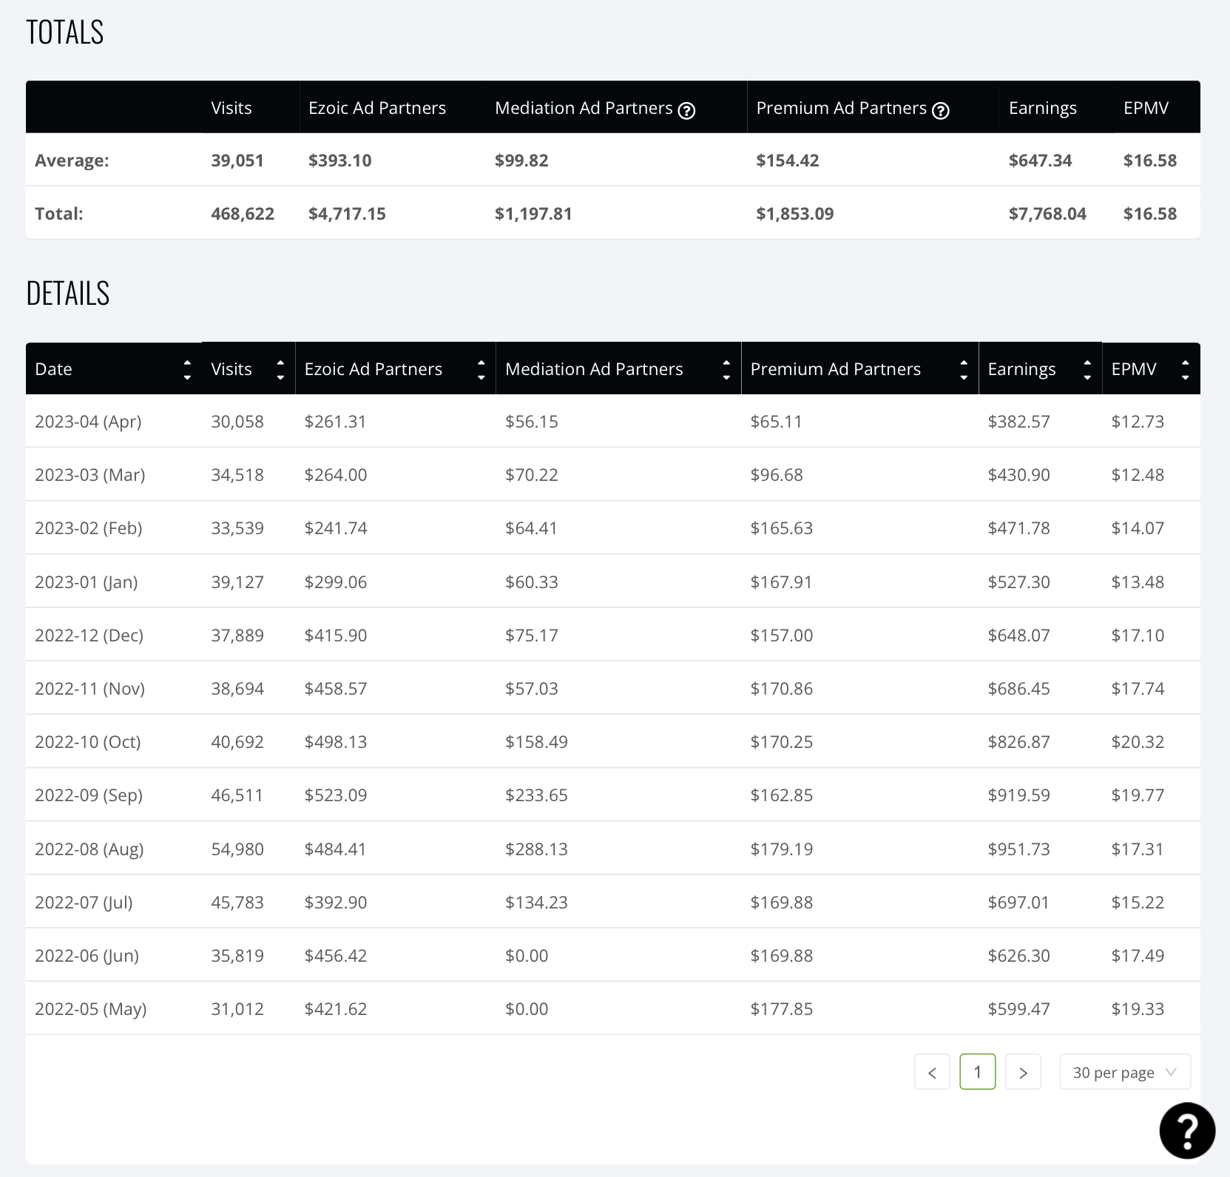Image resolution: width=1230 pixels, height=1177 pixels.
Task: Click the March EPMV value $12.48
Action: (1138, 475)
